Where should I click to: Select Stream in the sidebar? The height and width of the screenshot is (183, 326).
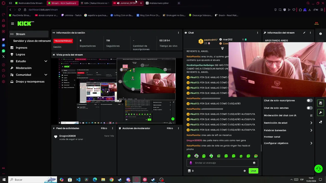tap(29, 34)
